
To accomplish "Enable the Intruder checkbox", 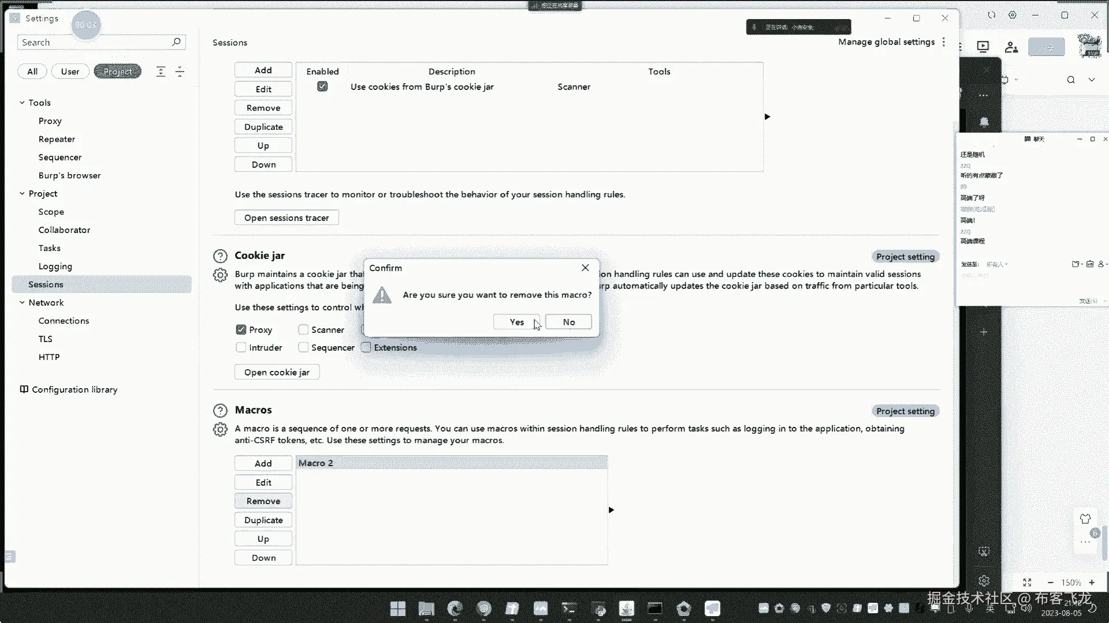I will (x=241, y=348).
